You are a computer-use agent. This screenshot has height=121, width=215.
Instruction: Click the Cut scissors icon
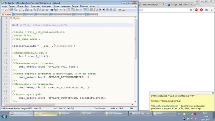tap(31, 10)
